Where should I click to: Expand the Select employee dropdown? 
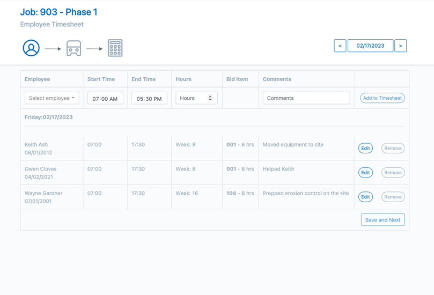click(52, 98)
